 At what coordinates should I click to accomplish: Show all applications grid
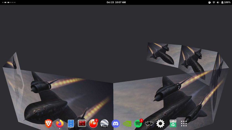coord(184,123)
